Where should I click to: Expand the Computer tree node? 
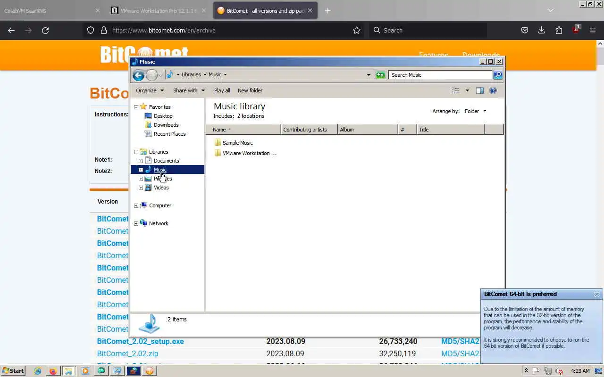click(x=136, y=205)
